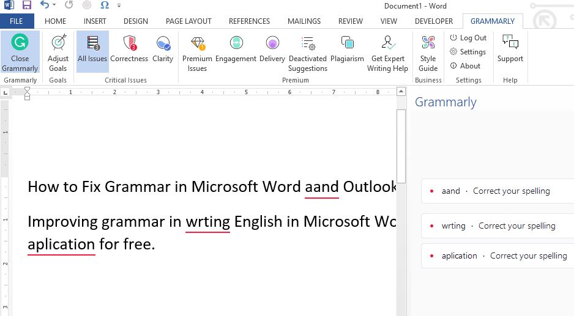574x316 pixels.
Task: Switch to the REVIEW tab
Action: (x=350, y=21)
